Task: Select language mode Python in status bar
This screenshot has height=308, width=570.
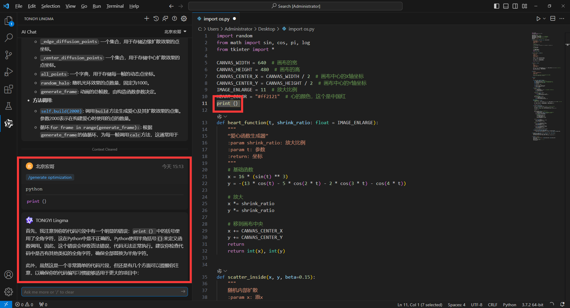Action: pyautogui.click(x=509, y=304)
